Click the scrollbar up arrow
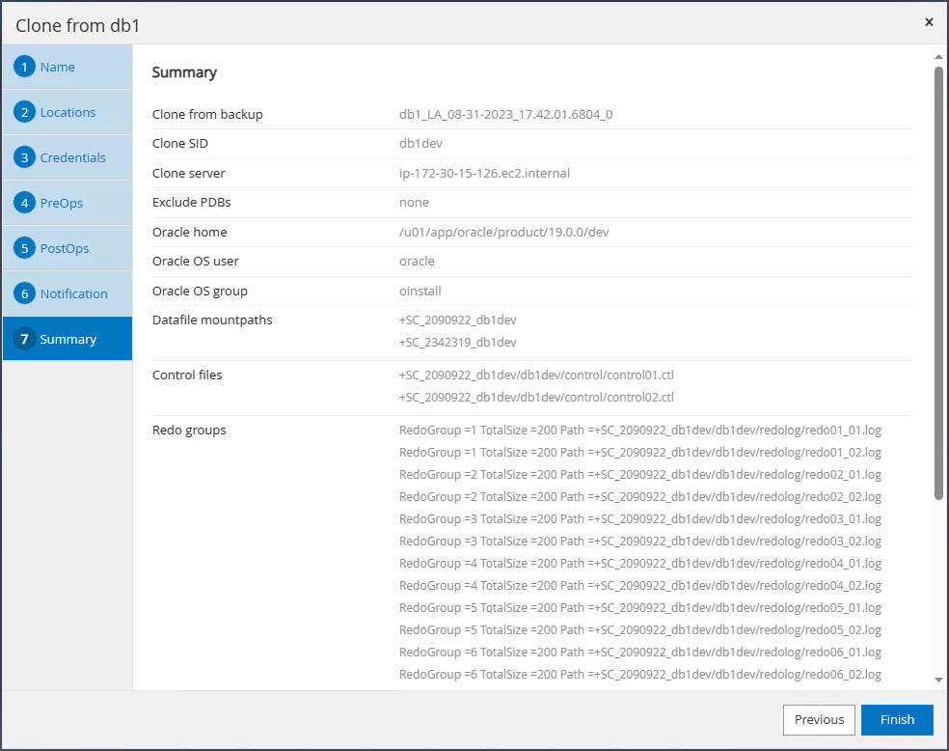The width and height of the screenshot is (949, 751). (x=938, y=56)
